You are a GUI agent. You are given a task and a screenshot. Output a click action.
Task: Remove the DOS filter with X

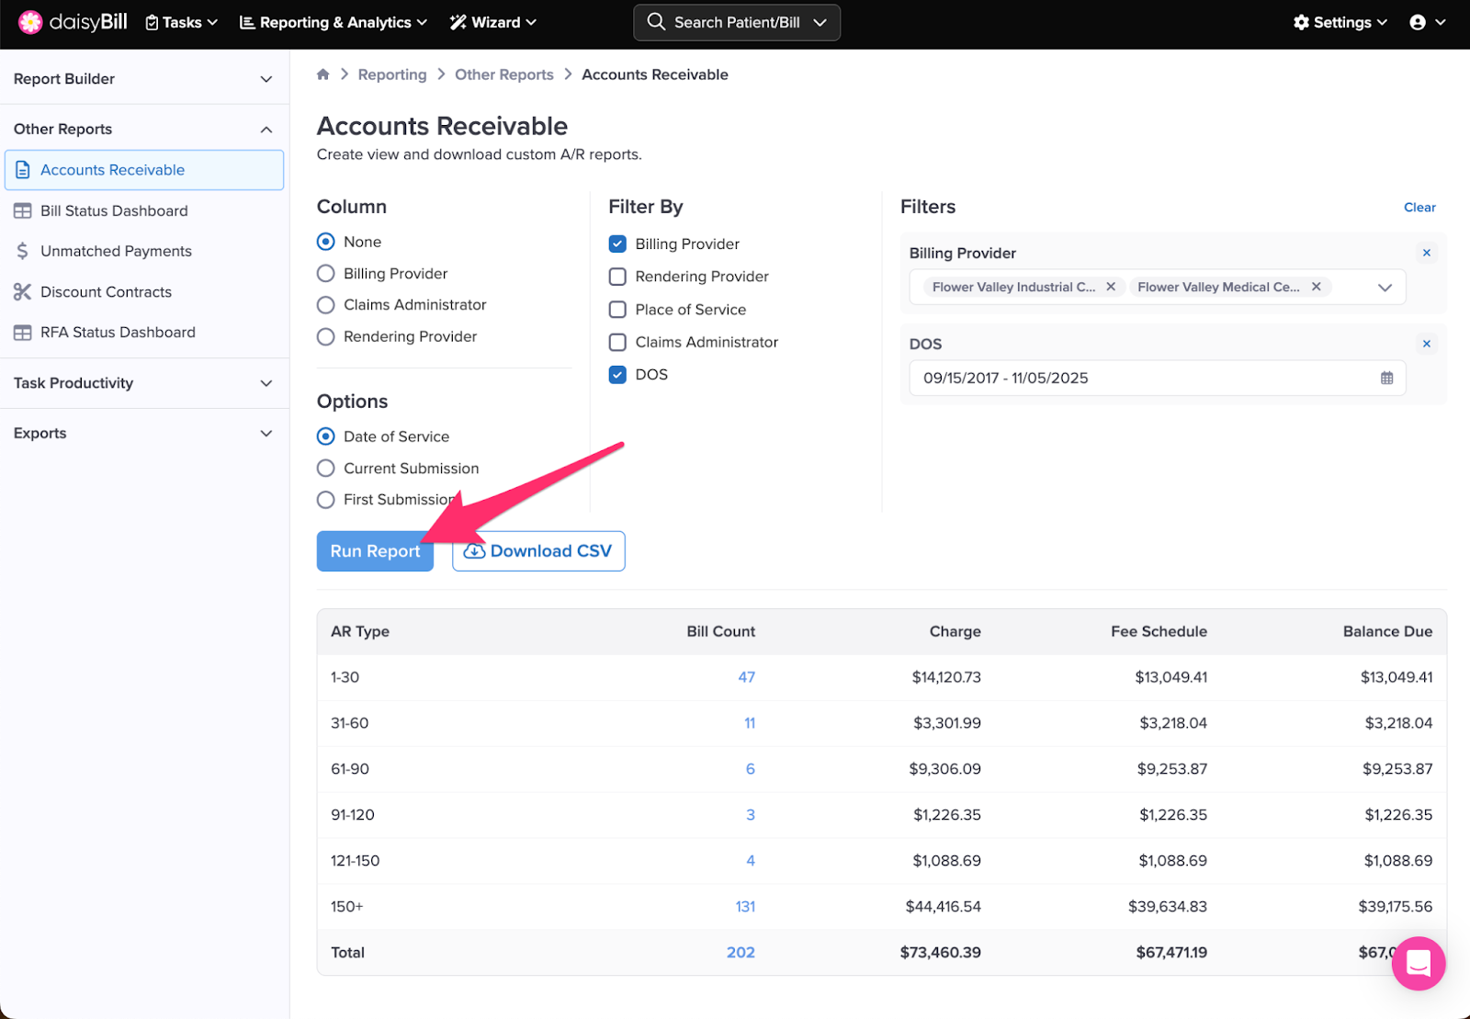pos(1426,344)
